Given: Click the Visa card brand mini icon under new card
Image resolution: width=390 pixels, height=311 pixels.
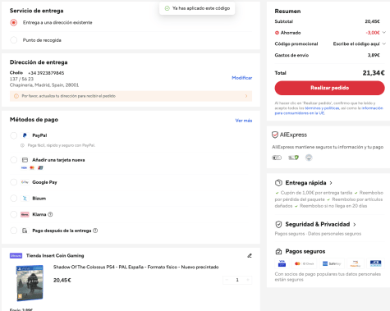Looking at the screenshot, I should [x=24, y=167].
